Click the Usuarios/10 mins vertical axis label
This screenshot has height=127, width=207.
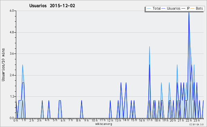(3, 65)
